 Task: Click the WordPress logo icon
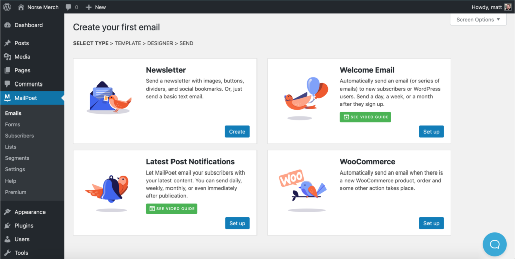pos(7,7)
